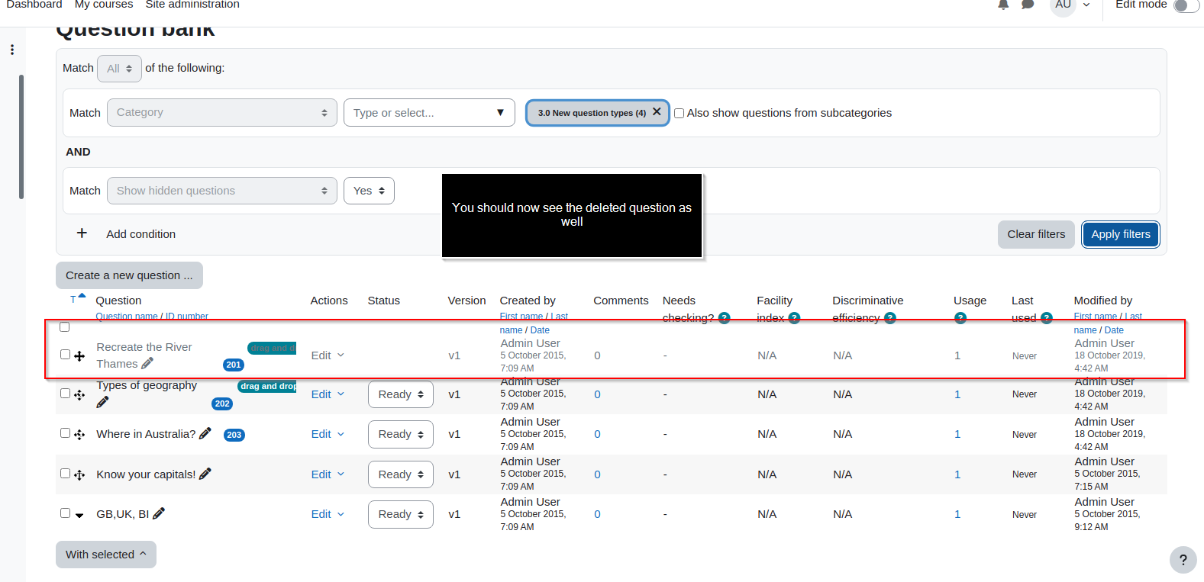Click question type icon for Know your capitals!
The height and width of the screenshot is (582, 1204).
click(79, 475)
